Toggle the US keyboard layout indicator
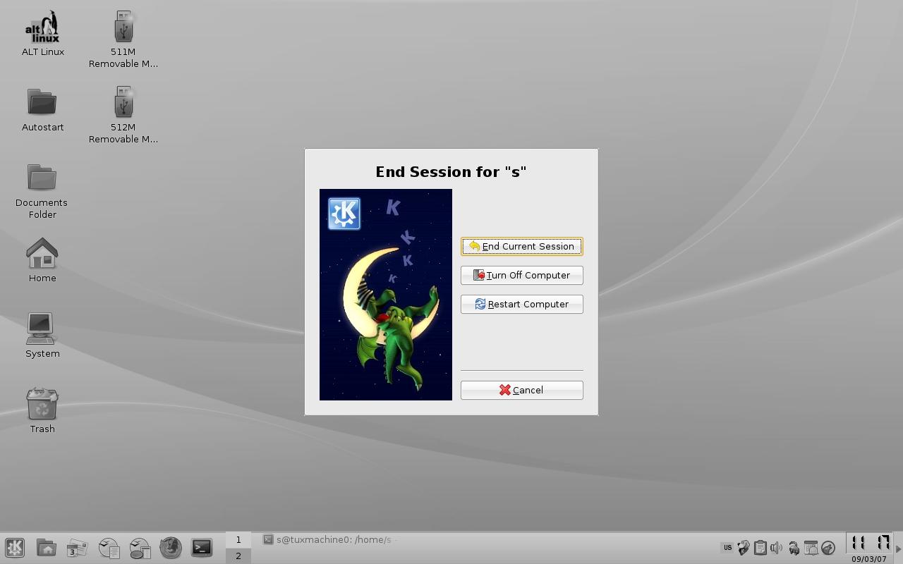The width and height of the screenshot is (903, 564). [727, 548]
